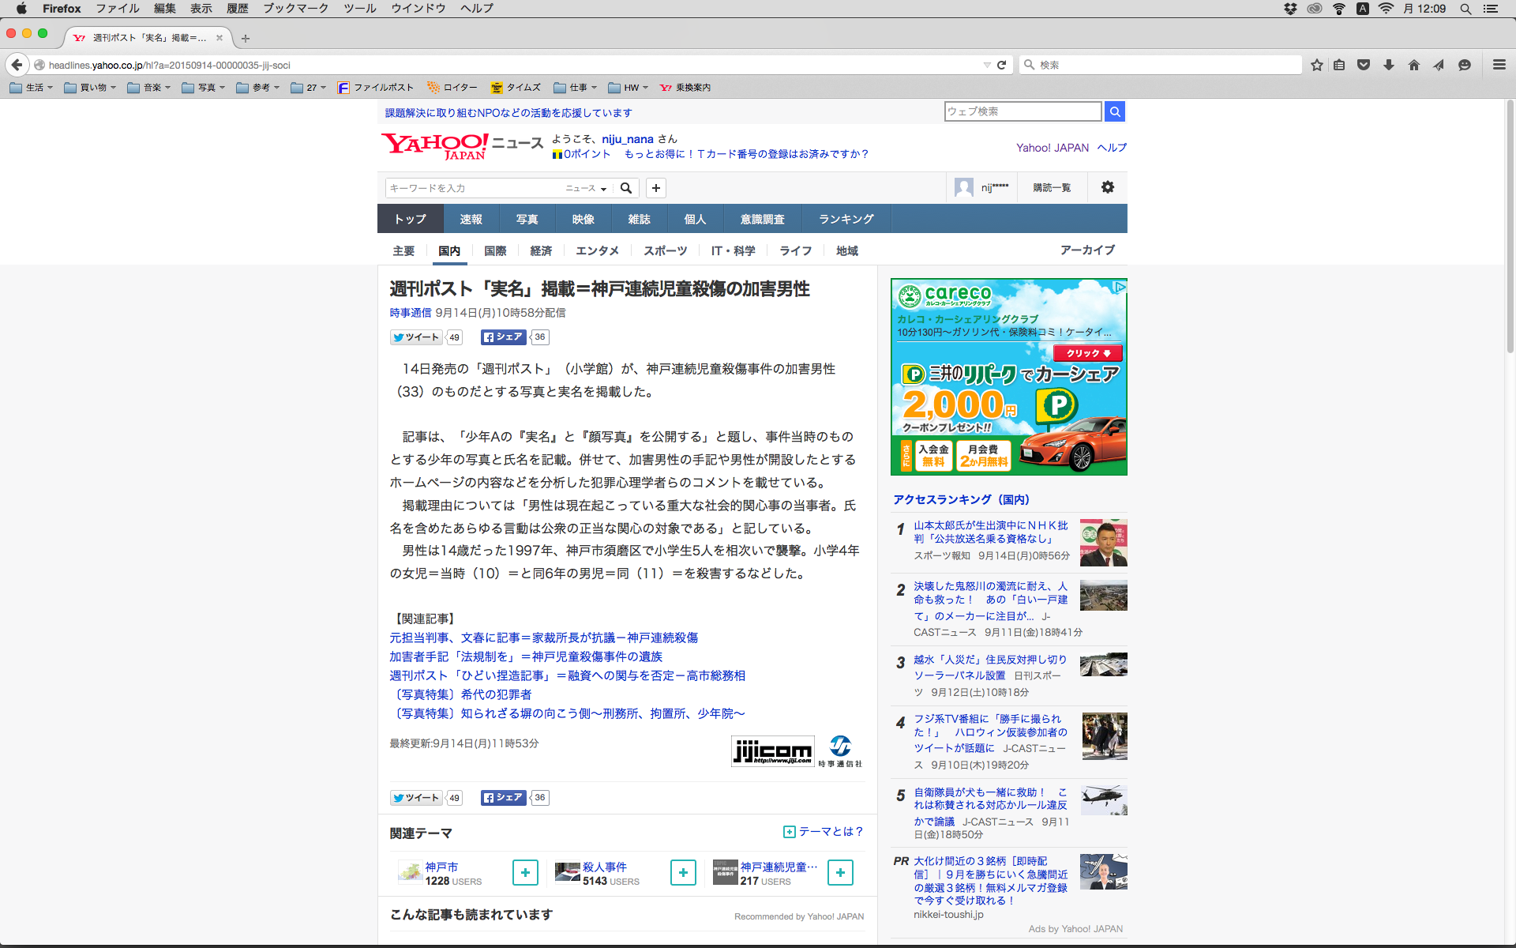Click the キーワードを入力 news search field
Image resolution: width=1516 pixels, height=948 pixels.
click(474, 188)
